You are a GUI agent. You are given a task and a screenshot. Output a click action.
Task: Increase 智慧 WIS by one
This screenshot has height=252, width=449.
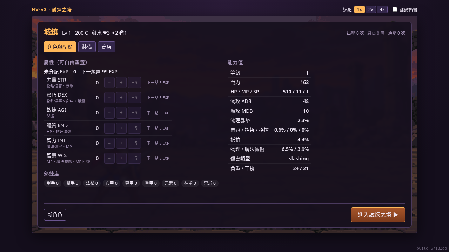click(x=121, y=158)
